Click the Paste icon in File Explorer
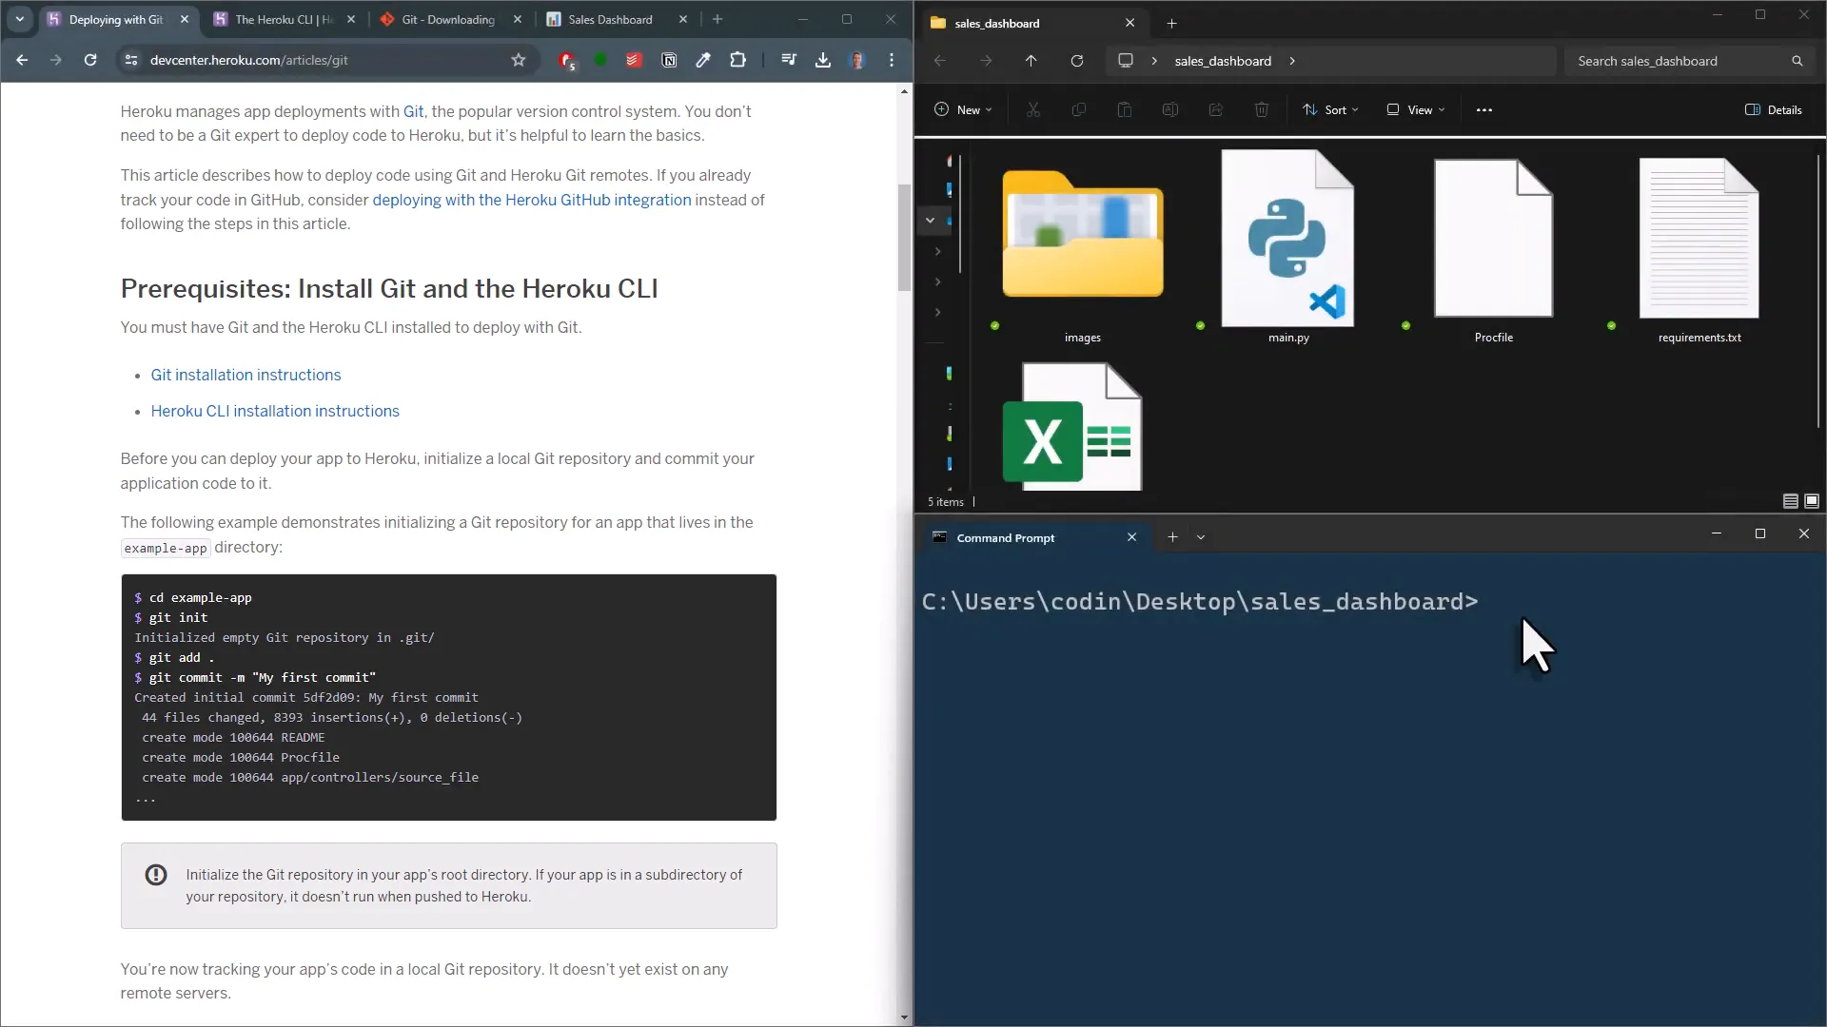 click(1125, 109)
